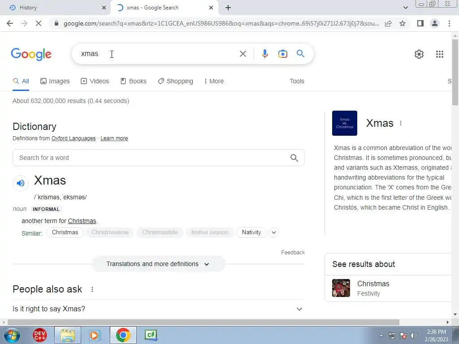
Task: Open People also ask options menu
Action: [x=92, y=289]
